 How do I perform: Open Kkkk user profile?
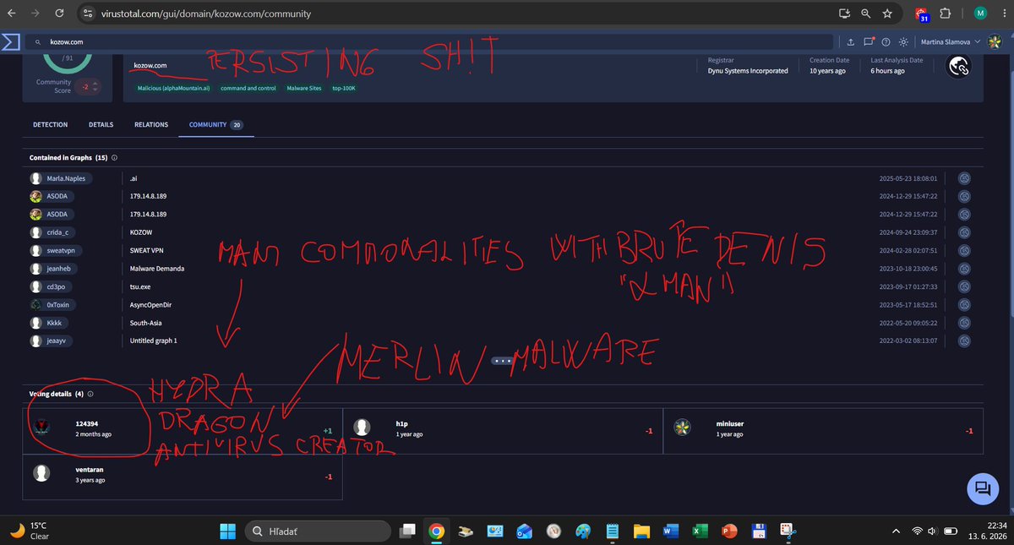(x=47, y=323)
